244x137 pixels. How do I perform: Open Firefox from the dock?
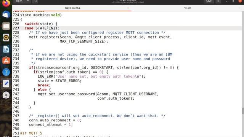pyautogui.click(x=6, y=3)
